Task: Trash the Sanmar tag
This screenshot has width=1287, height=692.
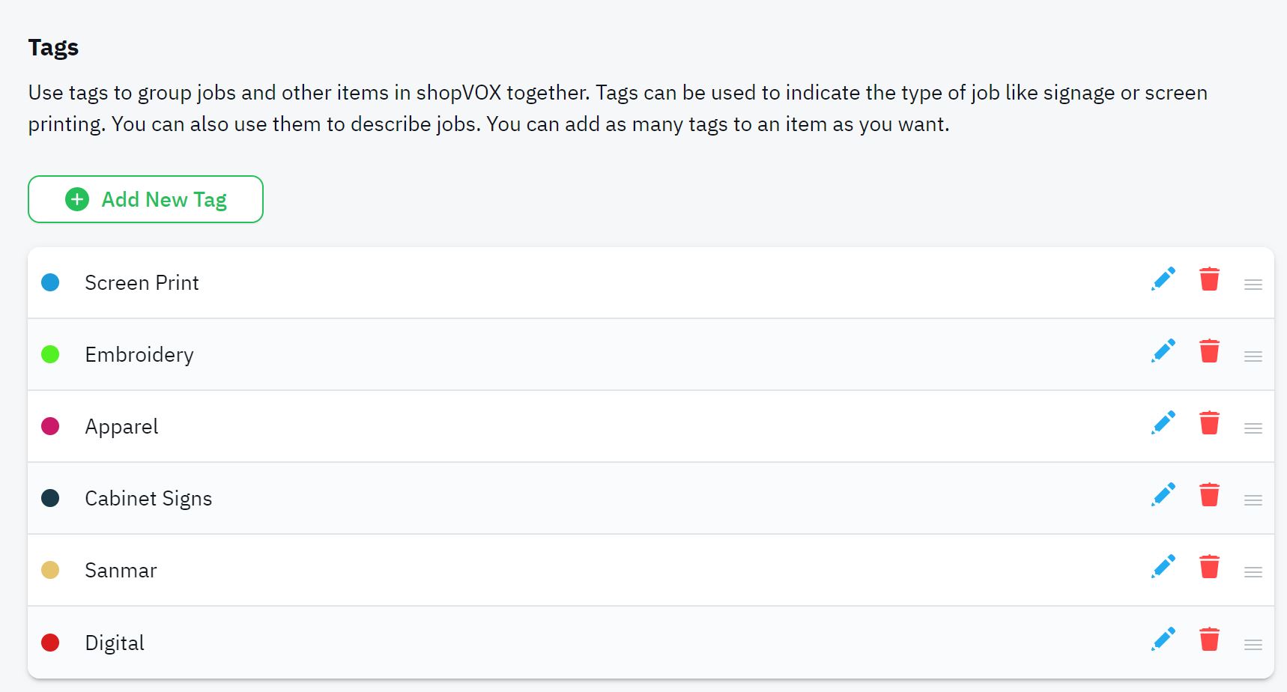Action: pyautogui.click(x=1209, y=566)
